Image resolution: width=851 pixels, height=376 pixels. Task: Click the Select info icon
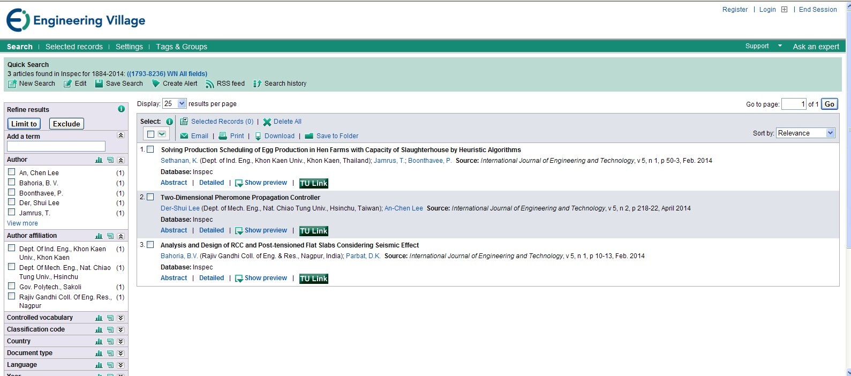(169, 122)
